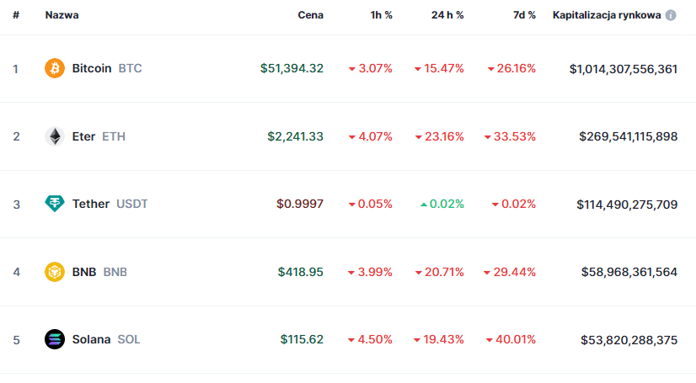Image resolution: width=696 pixels, height=383 pixels.
Task: Sort by 7d % column header
Action: point(522,15)
